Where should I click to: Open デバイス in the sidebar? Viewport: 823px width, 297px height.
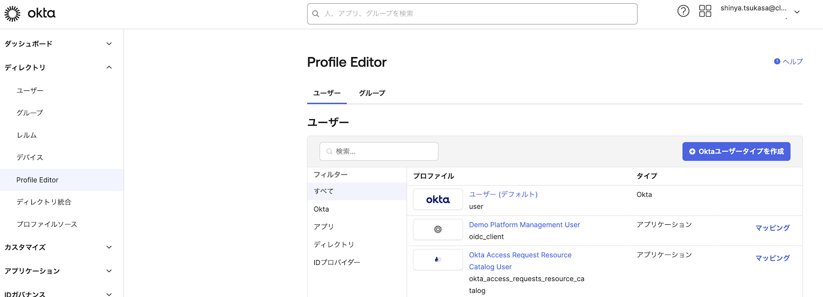(x=30, y=157)
